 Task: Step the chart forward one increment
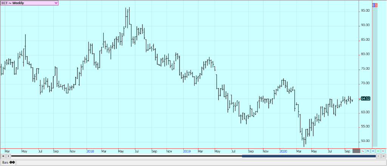[x=378, y=156]
